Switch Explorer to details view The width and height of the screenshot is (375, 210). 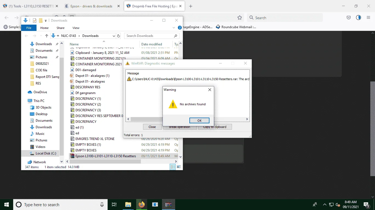173,167
